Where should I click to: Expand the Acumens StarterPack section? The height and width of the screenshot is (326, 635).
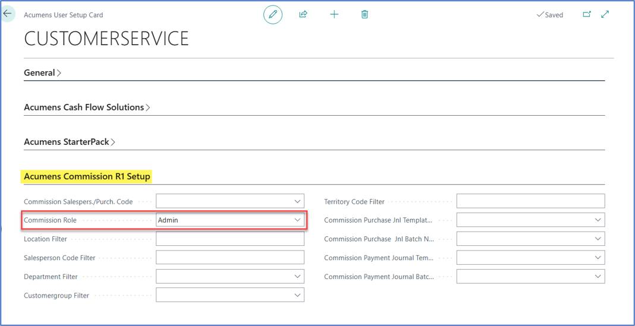[70, 142]
